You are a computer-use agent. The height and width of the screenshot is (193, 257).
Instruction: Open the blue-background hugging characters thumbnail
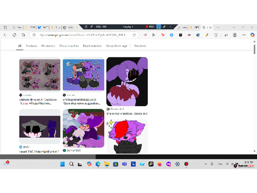pyautogui.click(x=84, y=75)
